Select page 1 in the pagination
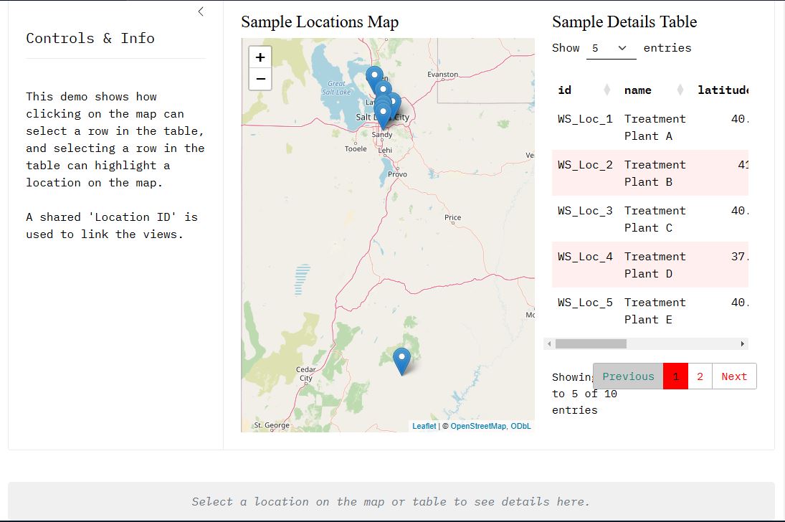 coord(675,376)
